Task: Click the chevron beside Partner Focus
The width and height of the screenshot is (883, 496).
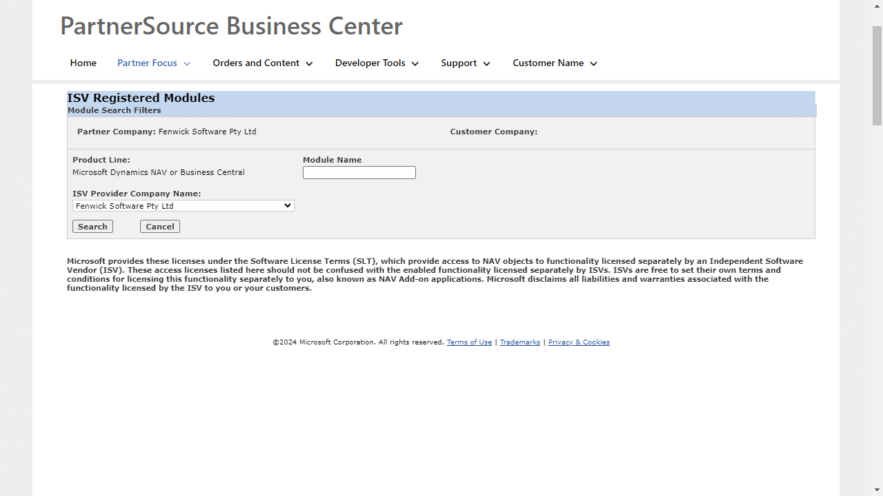Action: pos(187,63)
